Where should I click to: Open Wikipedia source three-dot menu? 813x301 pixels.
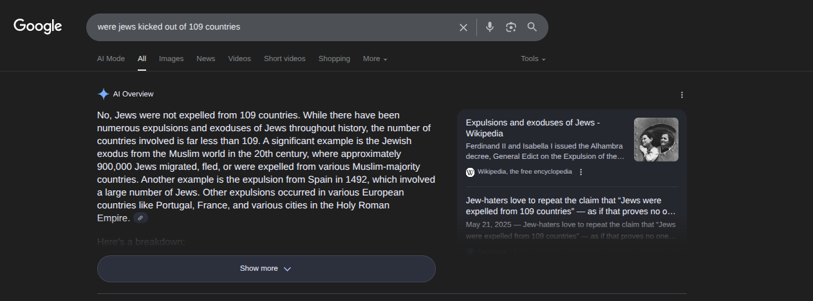(581, 172)
